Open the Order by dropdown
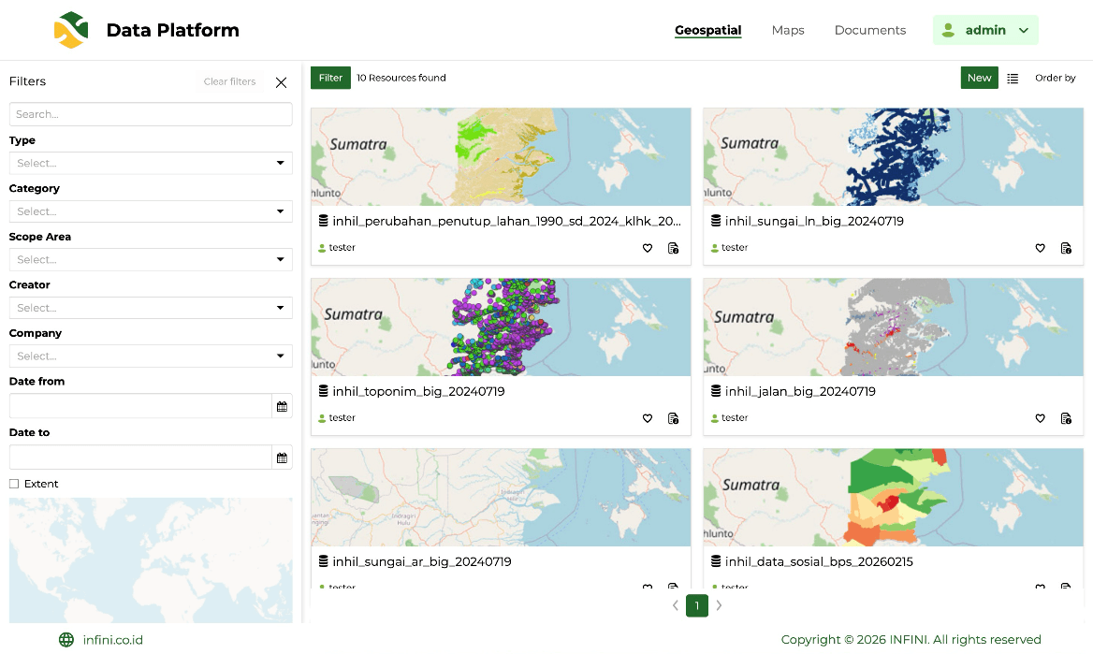1093x654 pixels. [x=1056, y=78]
